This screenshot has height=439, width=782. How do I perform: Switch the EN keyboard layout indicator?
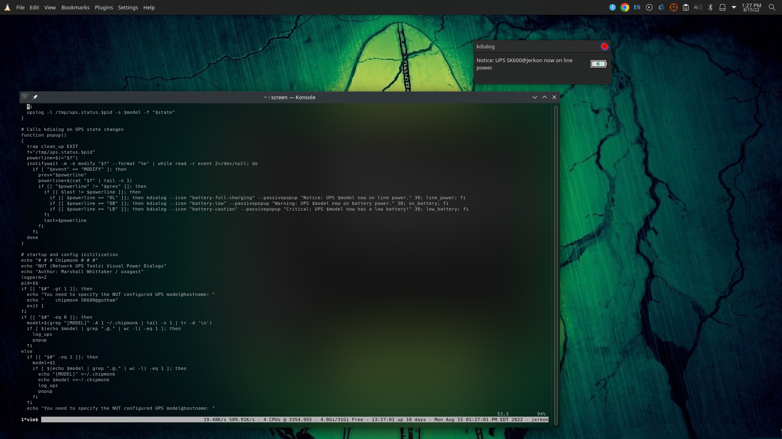click(x=637, y=7)
